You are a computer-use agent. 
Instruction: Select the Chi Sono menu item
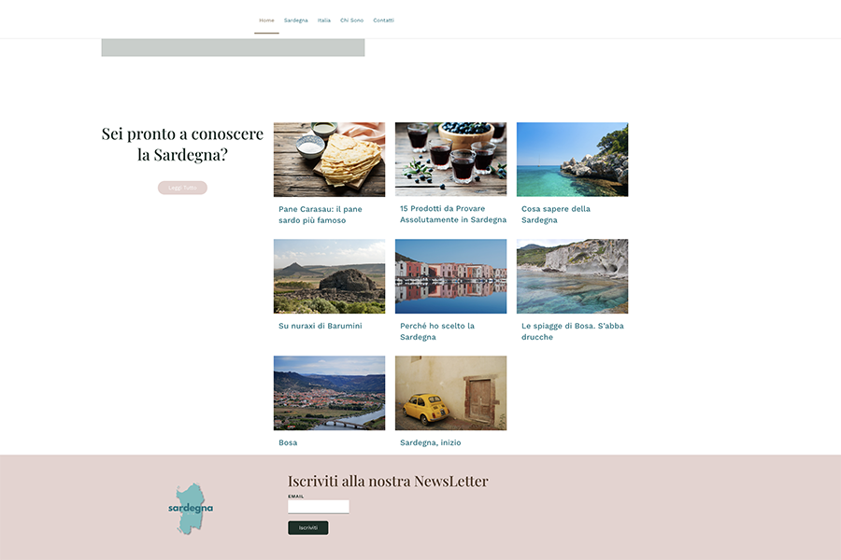[x=352, y=21]
